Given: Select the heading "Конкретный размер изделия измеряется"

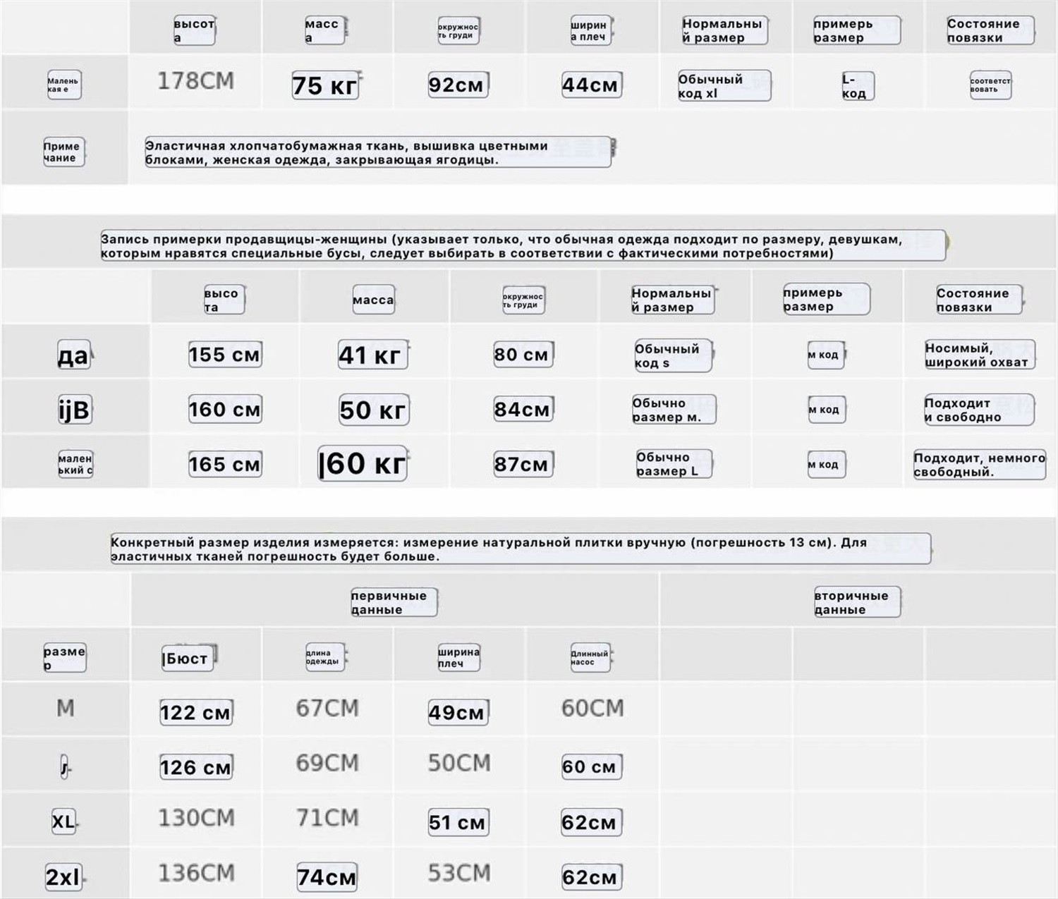Looking at the screenshot, I should coord(521,549).
